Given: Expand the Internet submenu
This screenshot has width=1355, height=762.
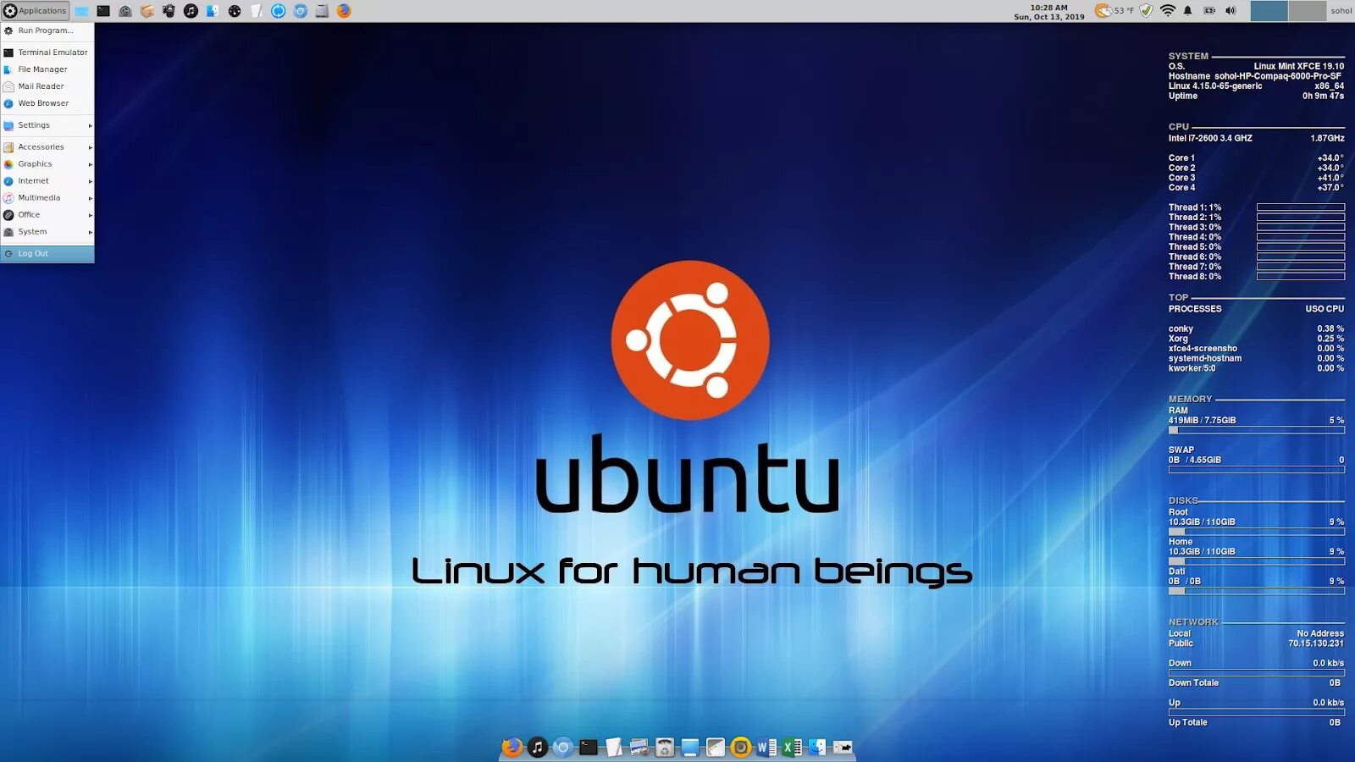Looking at the screenshot, I should point(47,181).
